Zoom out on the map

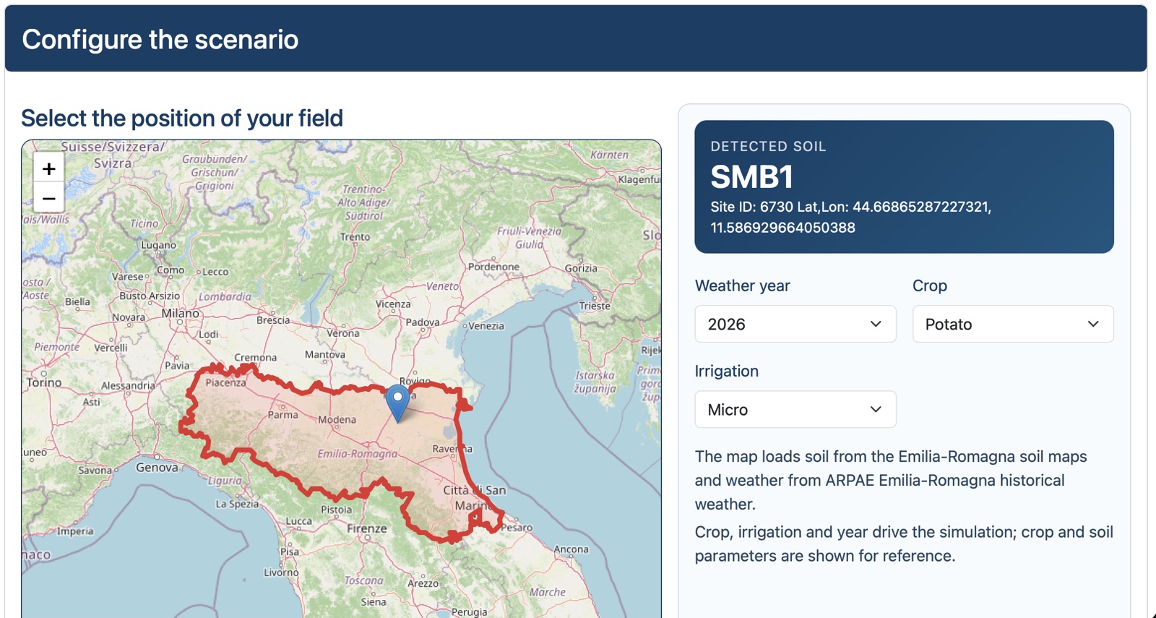tap(48, 198)
